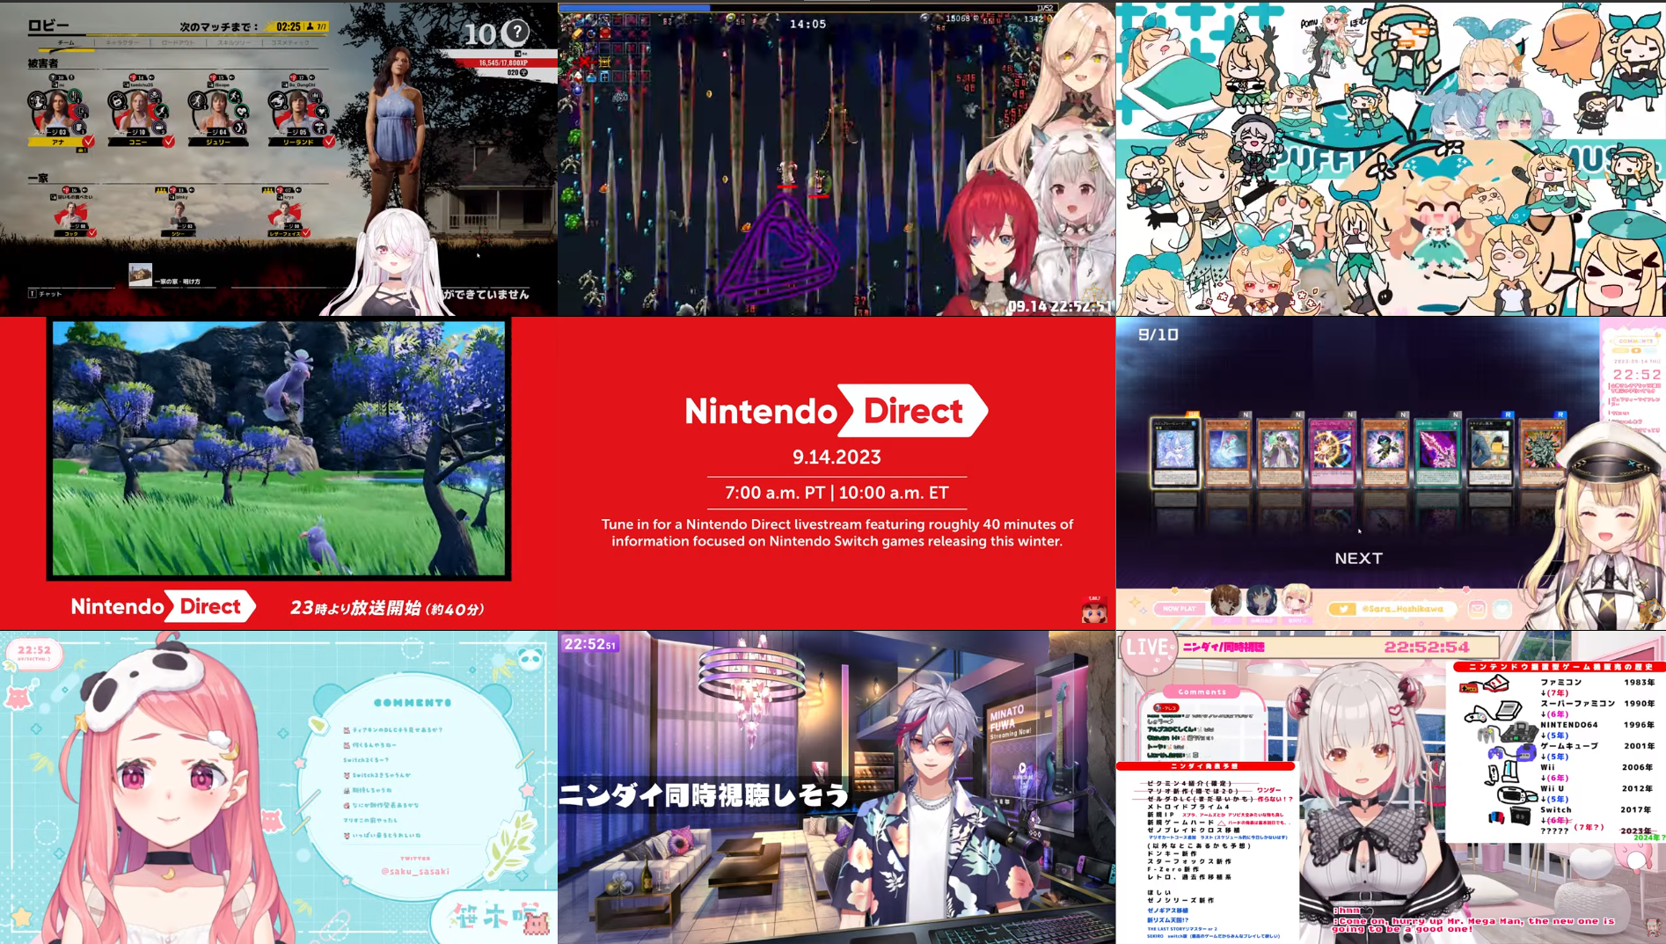Click the blue progress bar above the 14:05 timer
The image size is (1666, 944).
coord(634,7)
